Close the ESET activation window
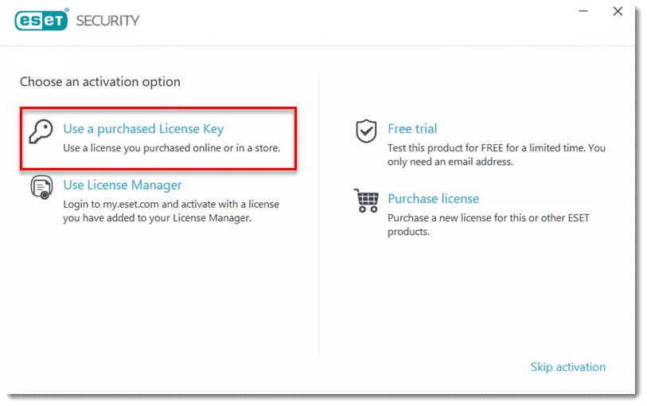 tap(618, 11)
